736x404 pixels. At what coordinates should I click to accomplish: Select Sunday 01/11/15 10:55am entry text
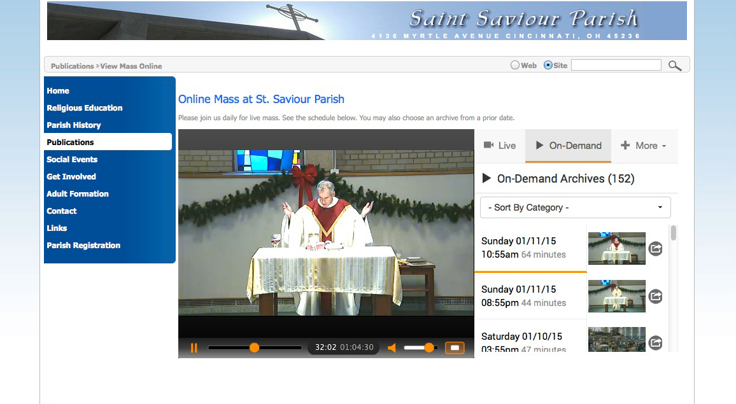523,247
